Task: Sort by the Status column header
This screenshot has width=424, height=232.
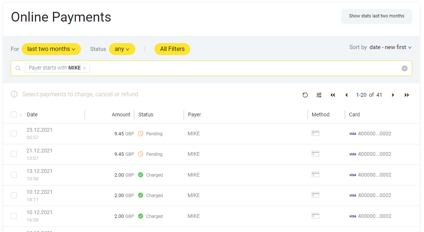Action: point(146,115)
